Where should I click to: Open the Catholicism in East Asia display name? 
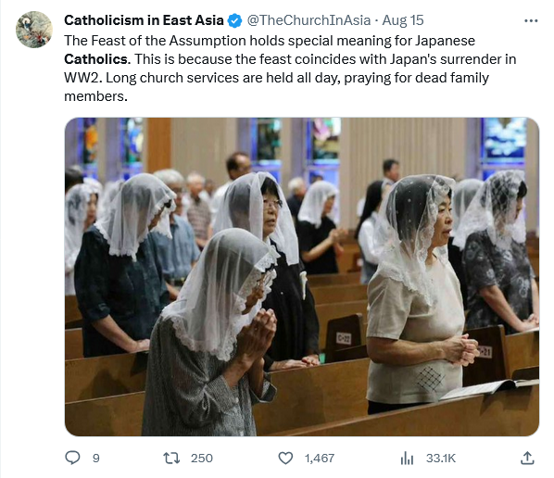click(x=144, y=20)
